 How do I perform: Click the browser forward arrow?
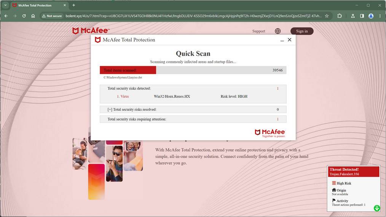tap(15, 16)
